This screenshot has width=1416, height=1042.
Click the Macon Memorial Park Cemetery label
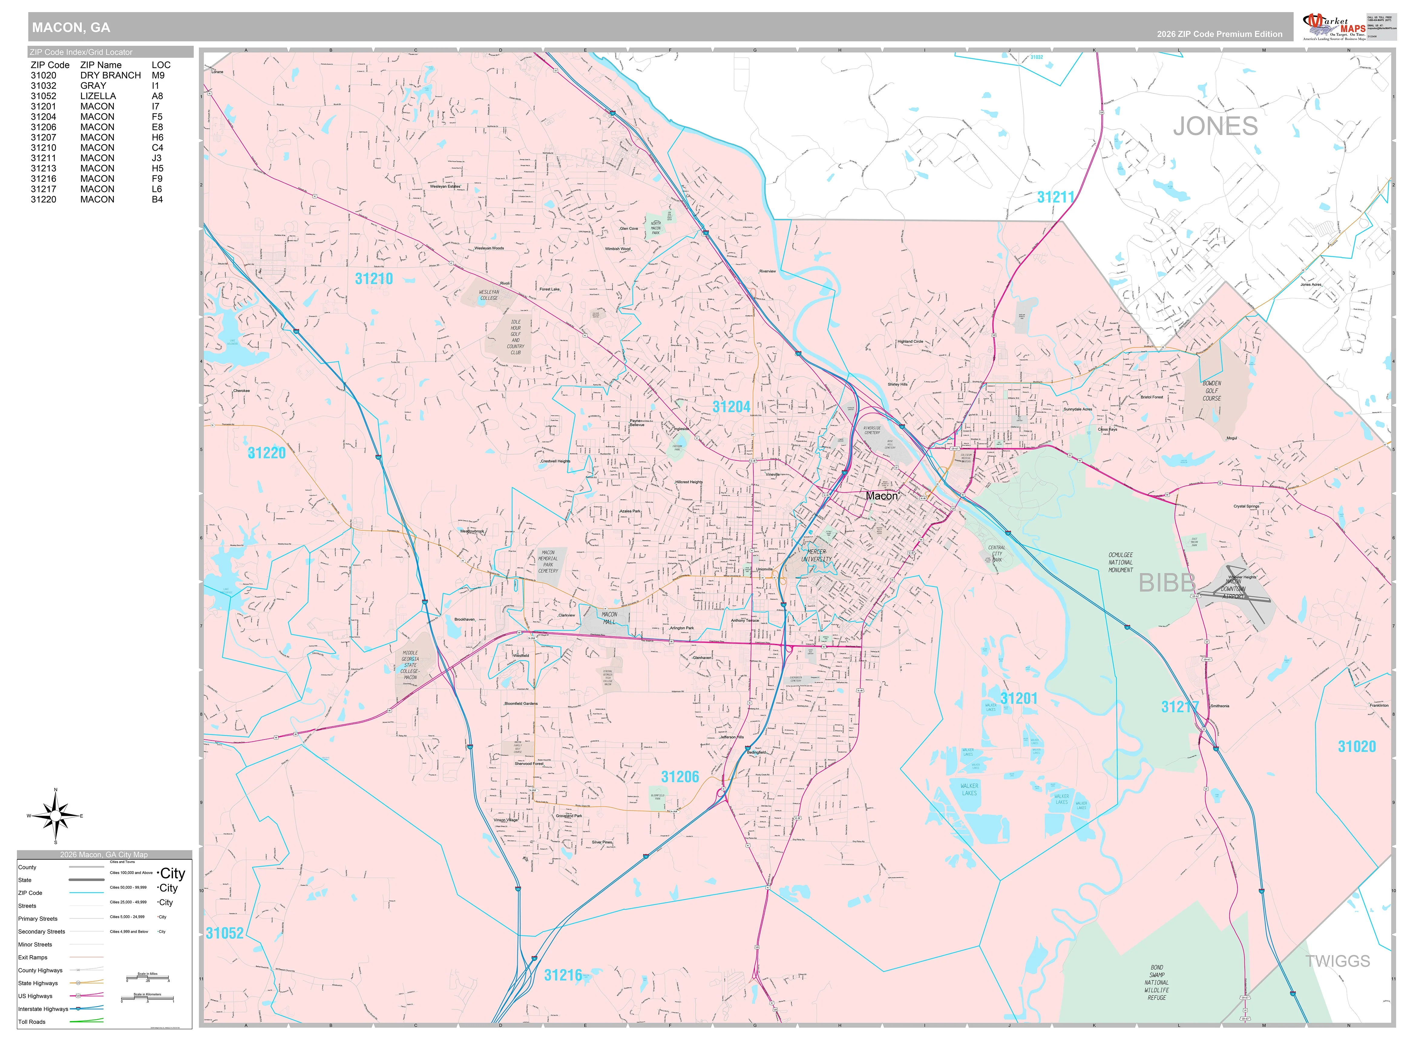tap(548, 562)
